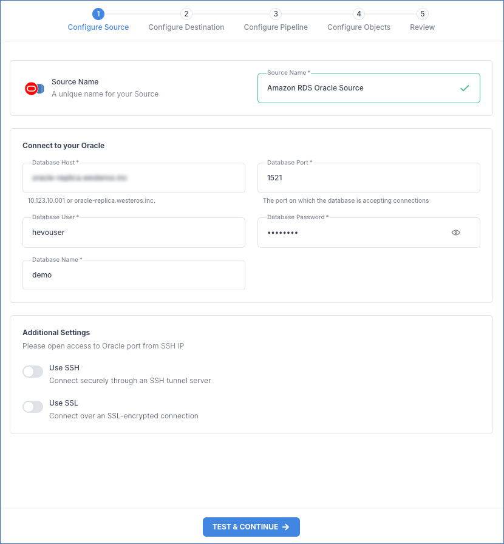Click step number 3 circle
504x544 pixels.
[276, 14]
